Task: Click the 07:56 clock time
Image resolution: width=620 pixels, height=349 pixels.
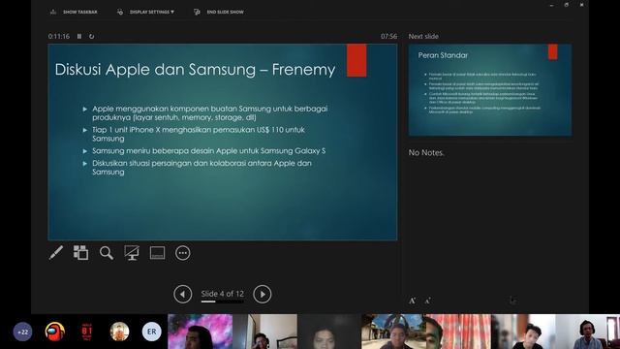Action: coord(388,36)
